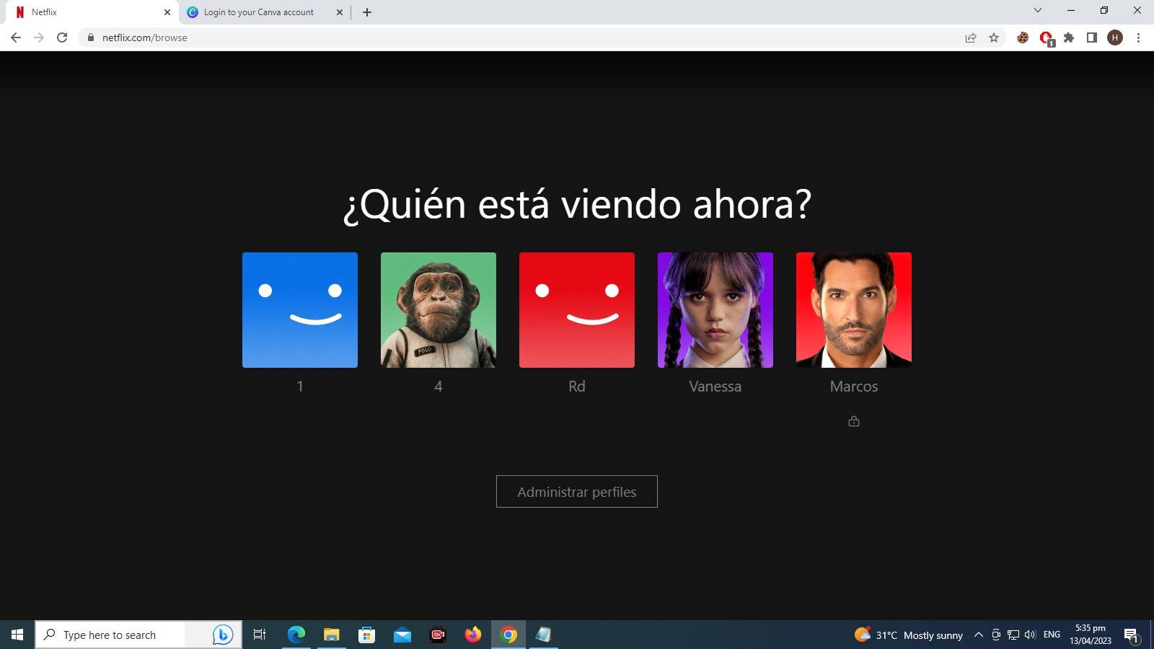Open the notification action center

coord(1132,635)
